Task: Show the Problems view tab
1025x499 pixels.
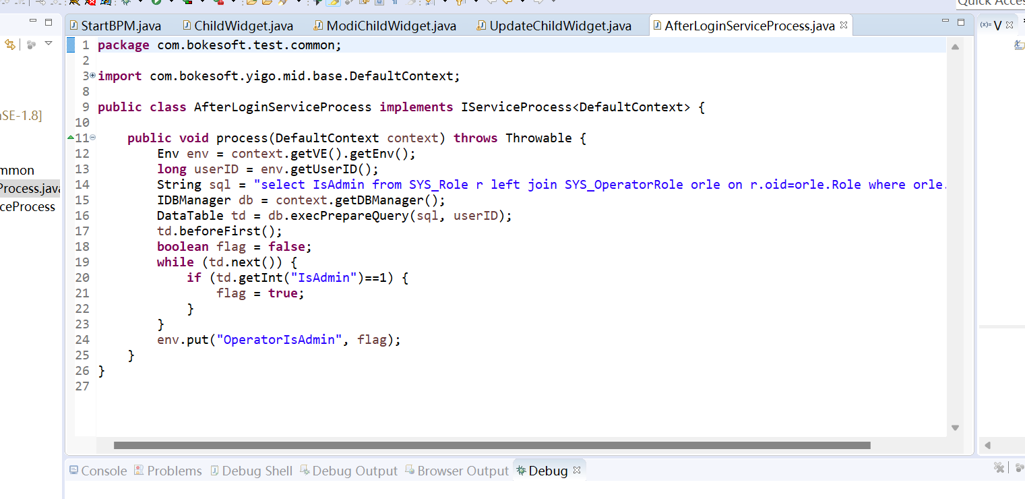Action: click(x=168, y=471)
